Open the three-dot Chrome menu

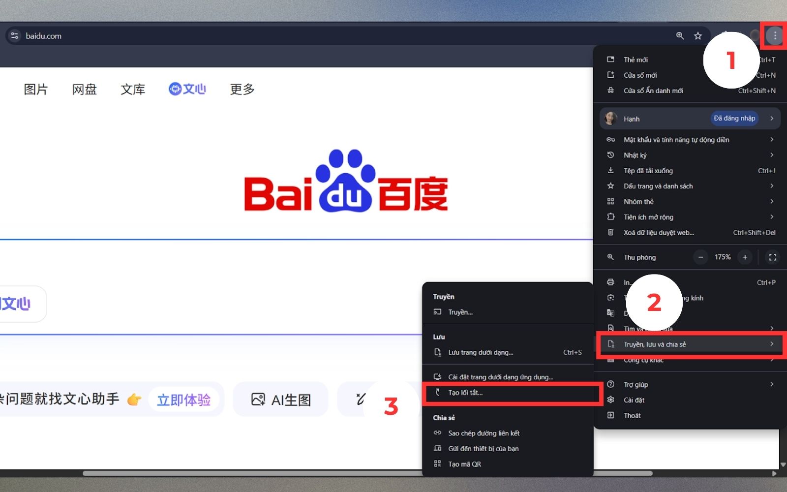tap(773, 35)
